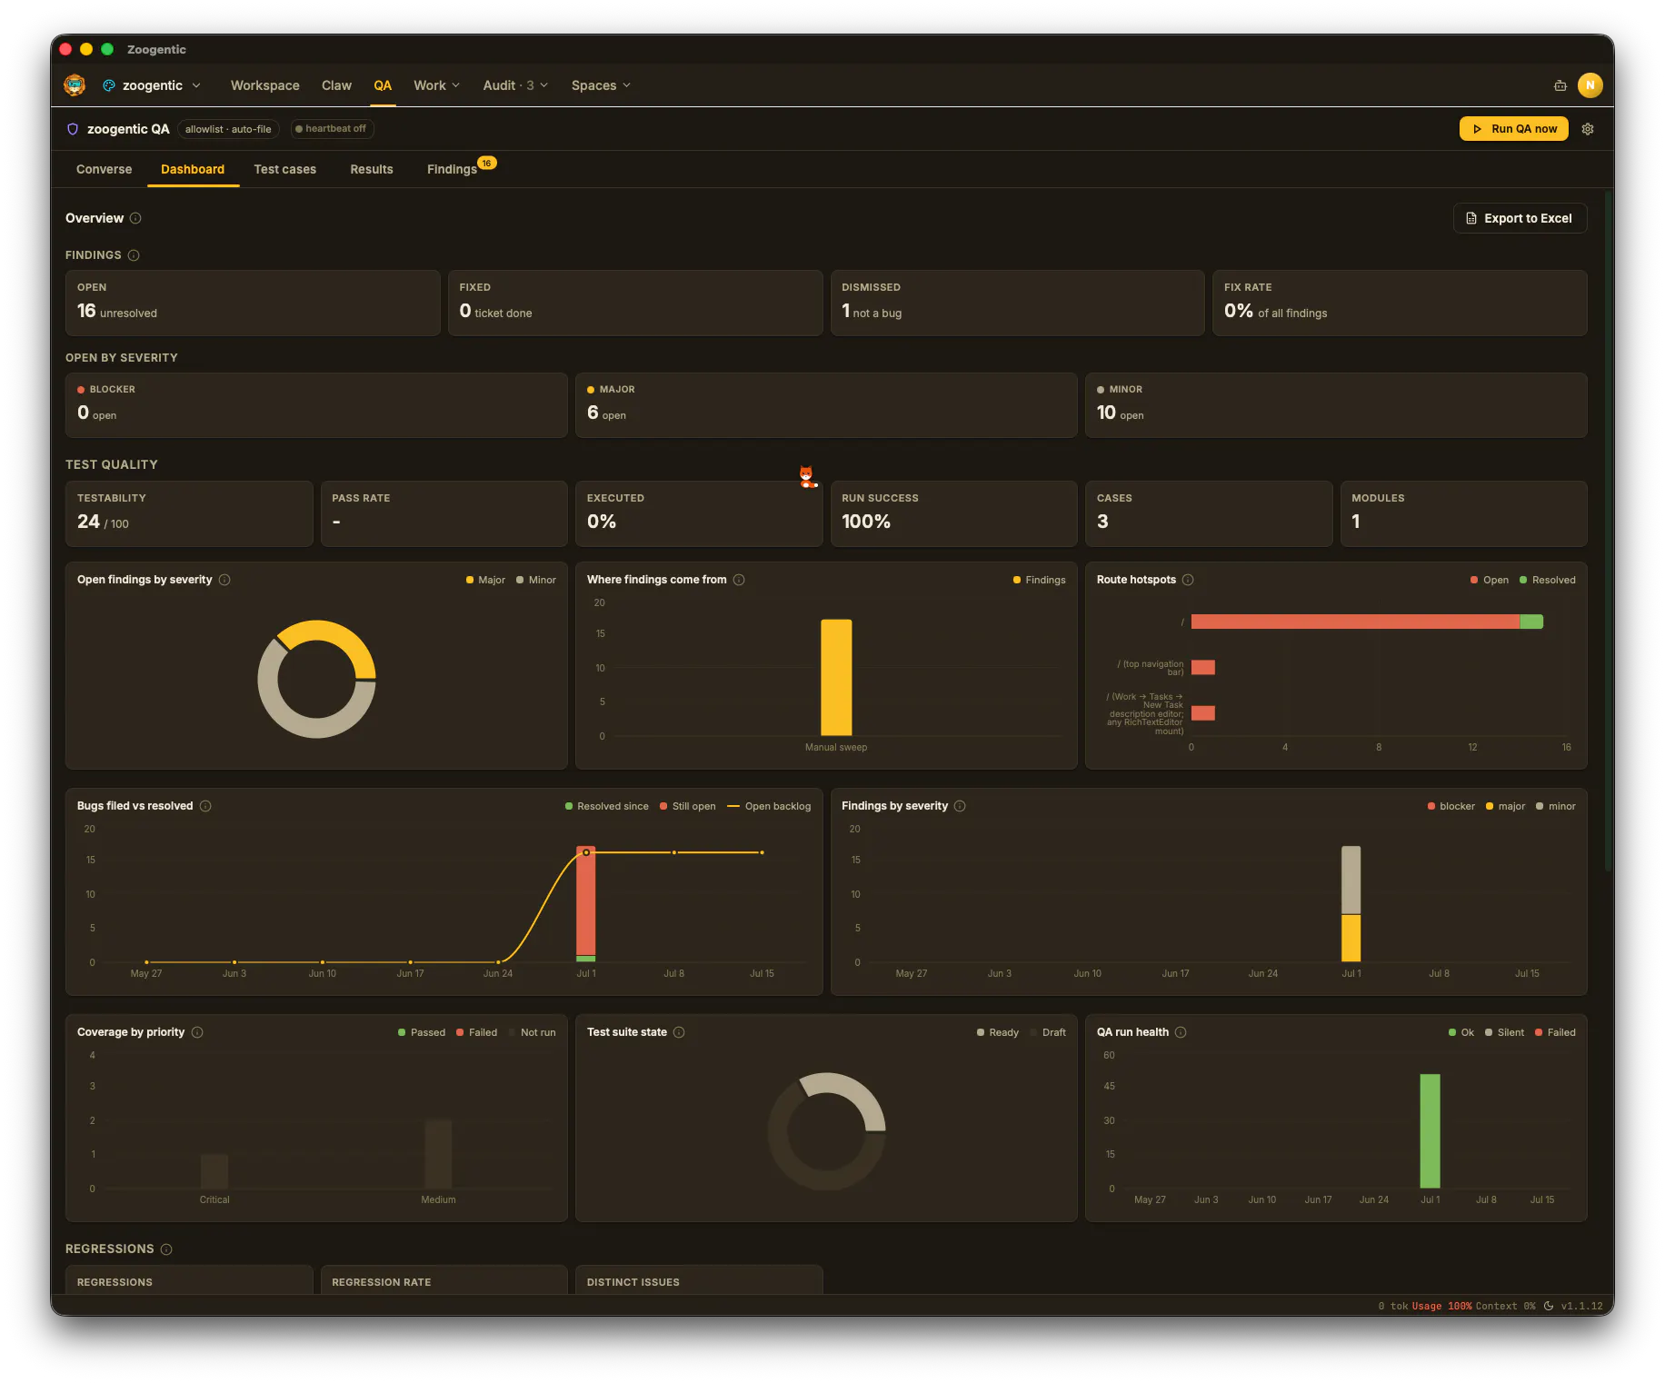Click the vertical scrollbar on right edge

click(x=1609, y=532)
